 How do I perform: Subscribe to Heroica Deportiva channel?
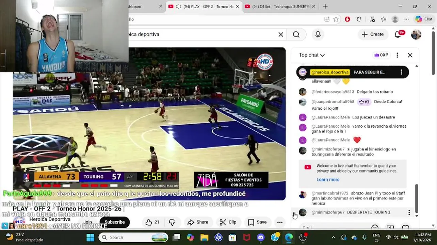(115, 222)
